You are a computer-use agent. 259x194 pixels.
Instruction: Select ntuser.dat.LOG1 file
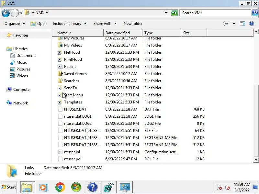click(x=78, y=116)
